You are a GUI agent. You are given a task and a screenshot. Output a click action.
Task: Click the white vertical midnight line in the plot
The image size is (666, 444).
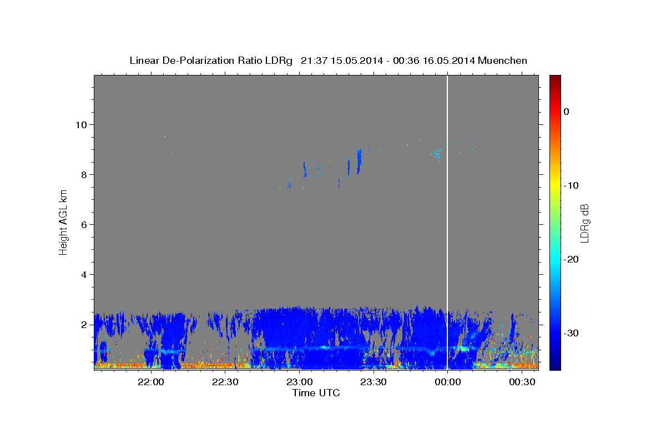coord(447,222)
